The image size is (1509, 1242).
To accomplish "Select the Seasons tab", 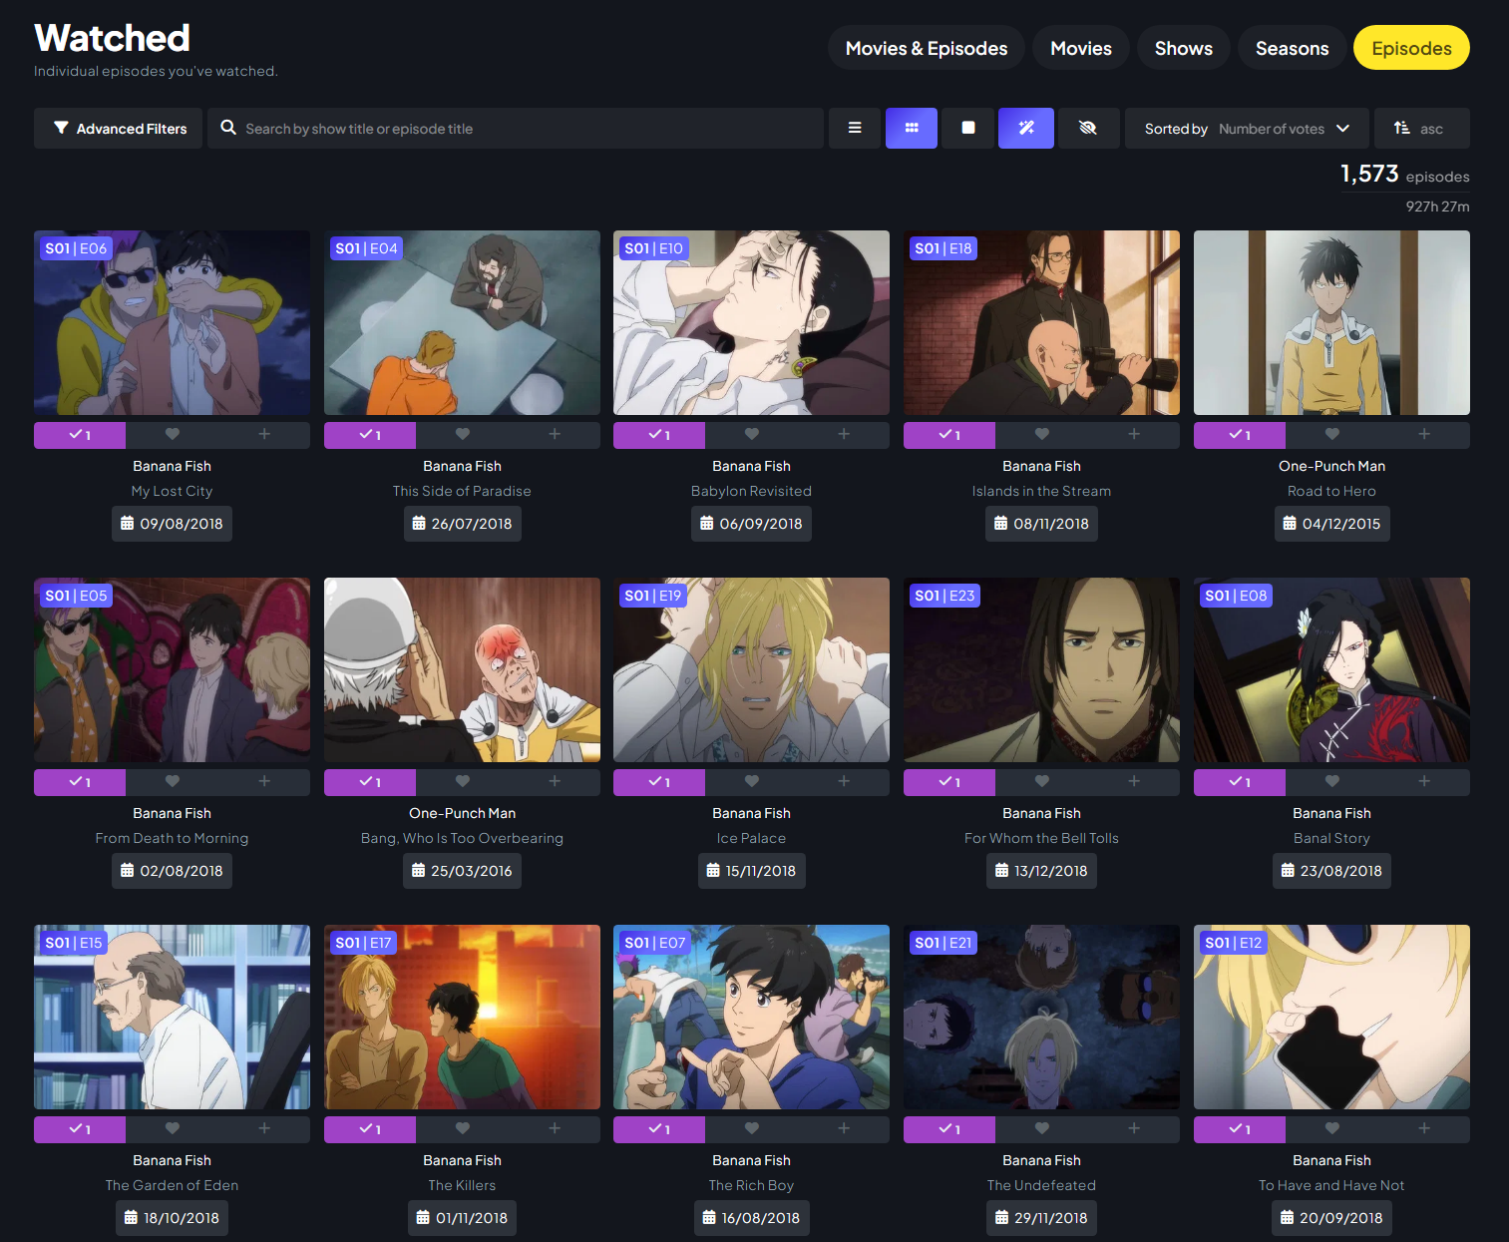I will coord(1293,48).
